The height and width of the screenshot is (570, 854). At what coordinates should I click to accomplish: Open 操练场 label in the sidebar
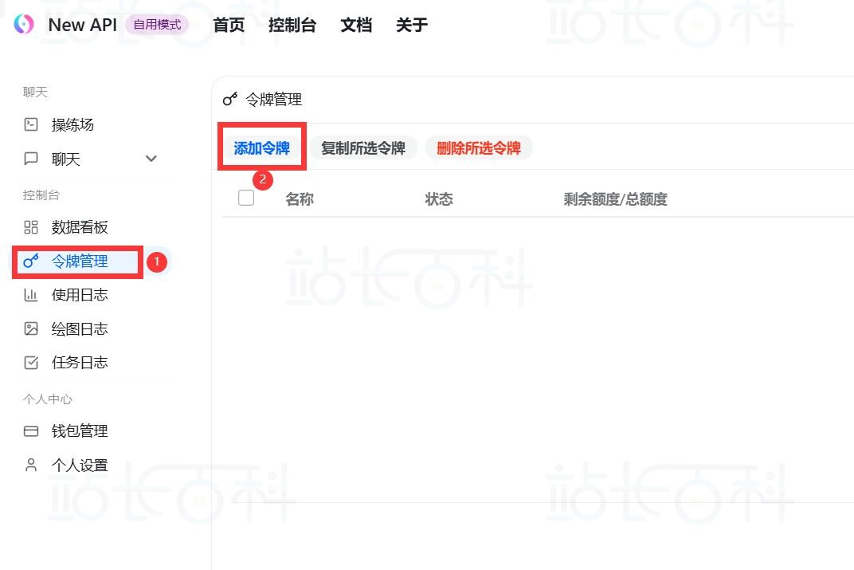pyautogui.click(x=72, y=125)
